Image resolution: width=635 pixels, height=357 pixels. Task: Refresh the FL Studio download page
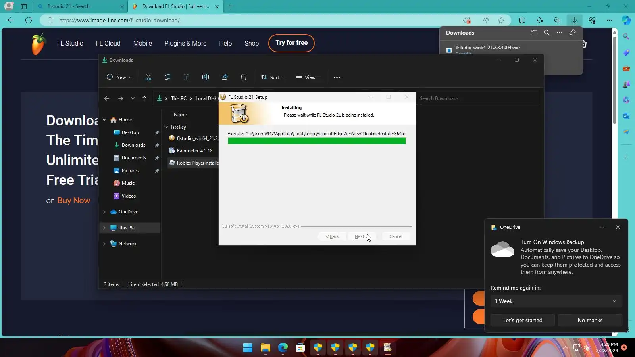[29, 20]
